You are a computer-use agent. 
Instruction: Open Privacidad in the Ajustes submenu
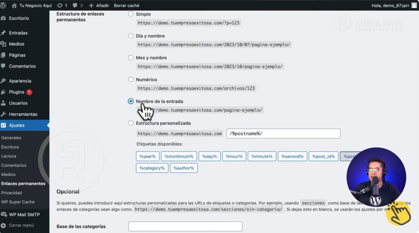click(11, 193)
